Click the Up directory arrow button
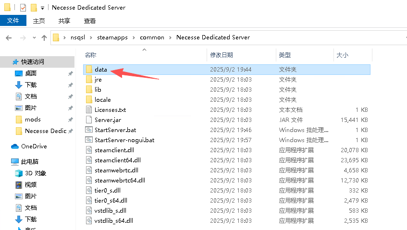 coord(44,37)
